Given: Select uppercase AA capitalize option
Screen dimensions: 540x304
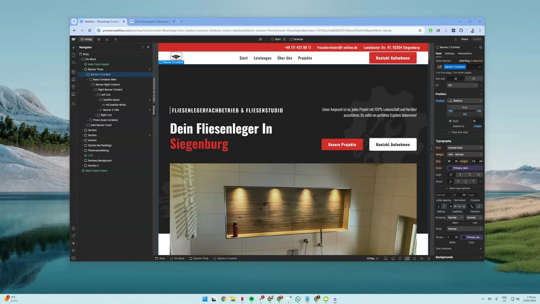Looking at the screenshot, I should 455,206.
